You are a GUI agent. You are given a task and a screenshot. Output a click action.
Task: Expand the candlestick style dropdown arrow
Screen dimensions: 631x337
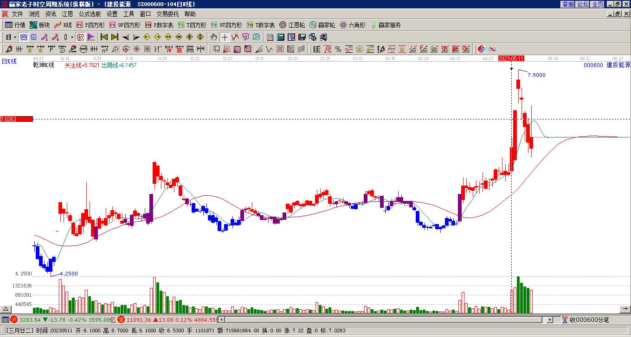[72, 37]
